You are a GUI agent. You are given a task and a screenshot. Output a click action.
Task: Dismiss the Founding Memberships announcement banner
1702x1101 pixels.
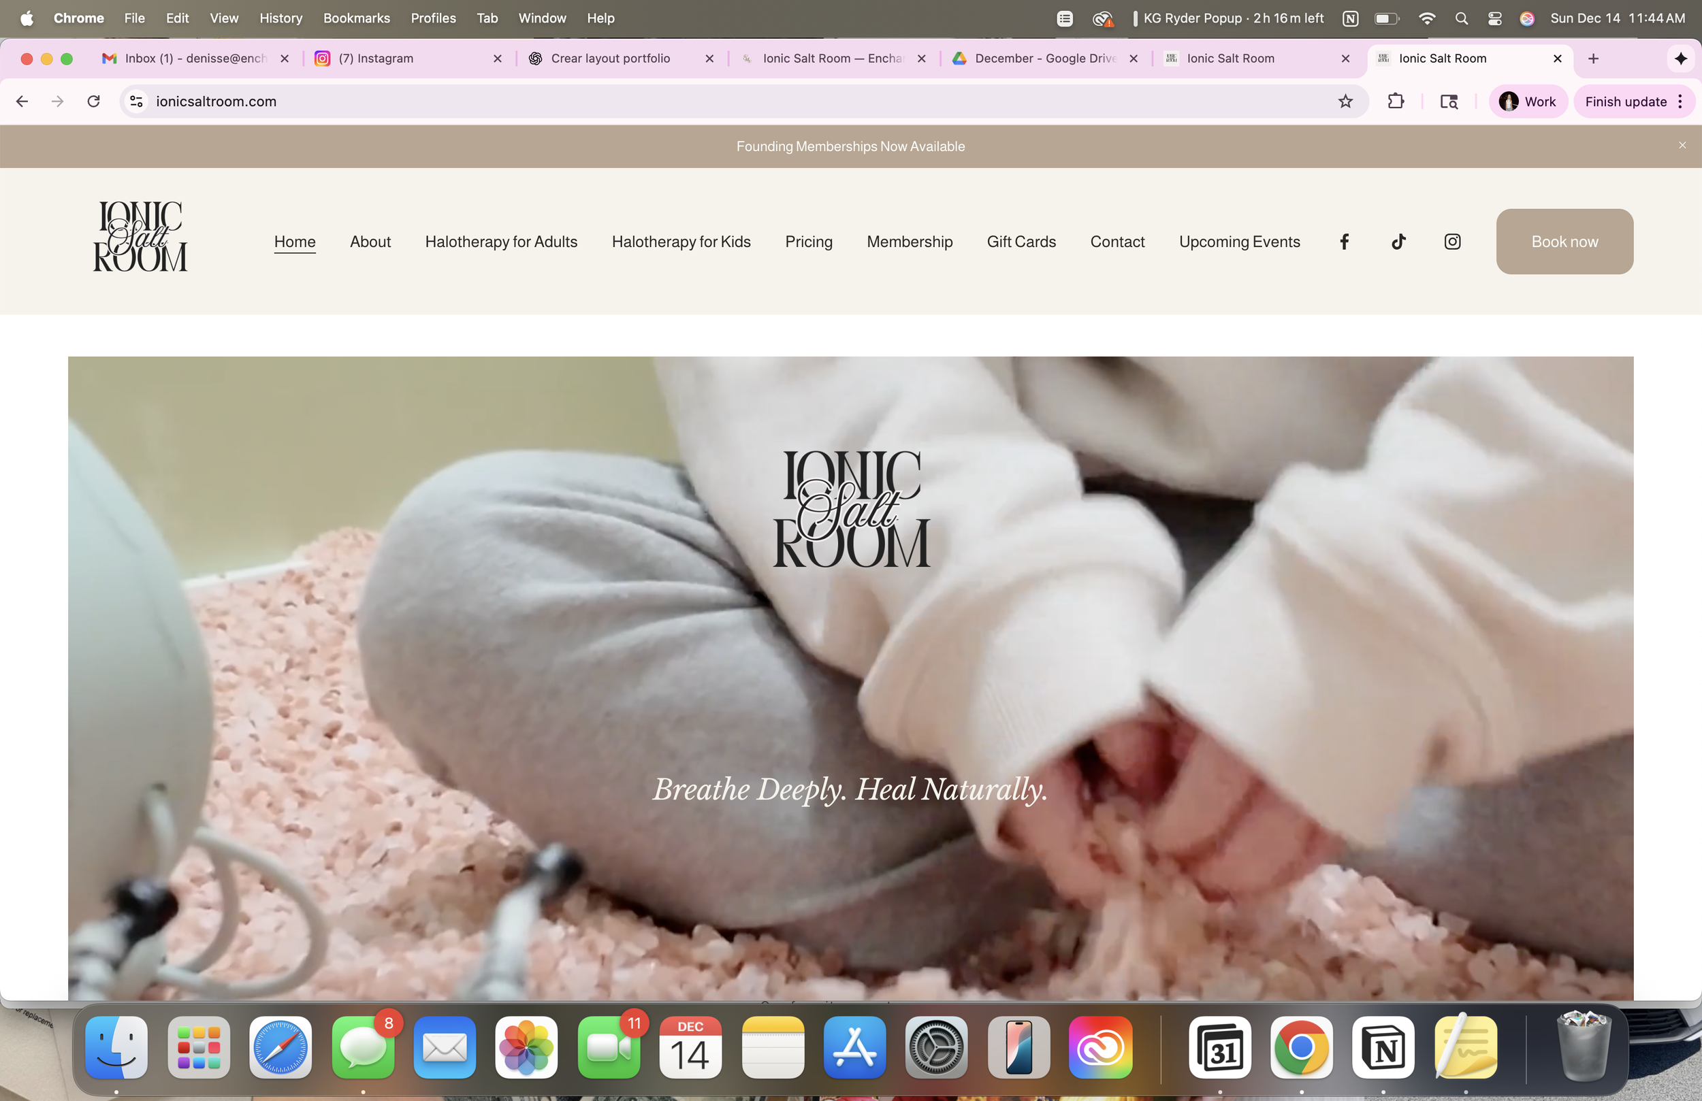pyautogui.click(x=1682, y=146)
